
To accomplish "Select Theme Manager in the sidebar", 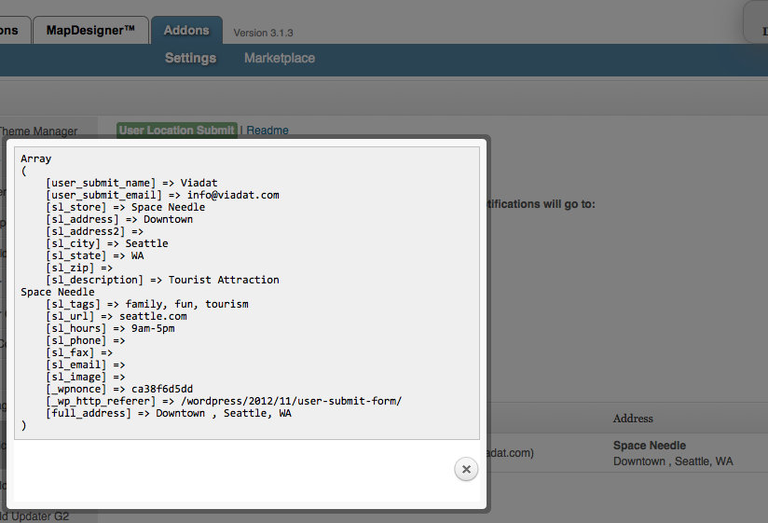I will (x=39, y=131).
